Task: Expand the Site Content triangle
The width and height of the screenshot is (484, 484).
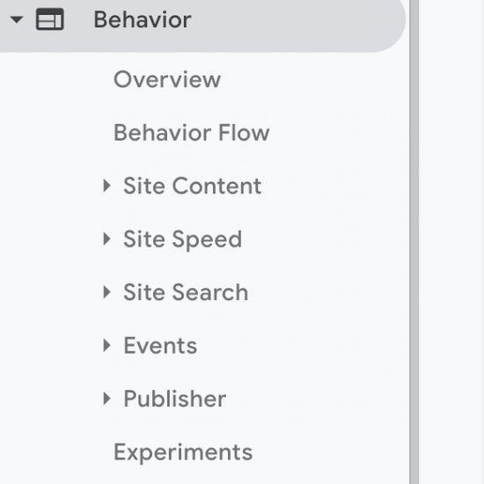Action: coord(106,186)
